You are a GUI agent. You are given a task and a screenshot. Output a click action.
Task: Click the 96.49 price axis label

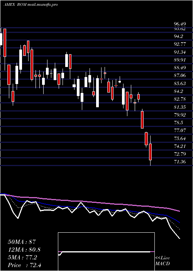(180, 24)
